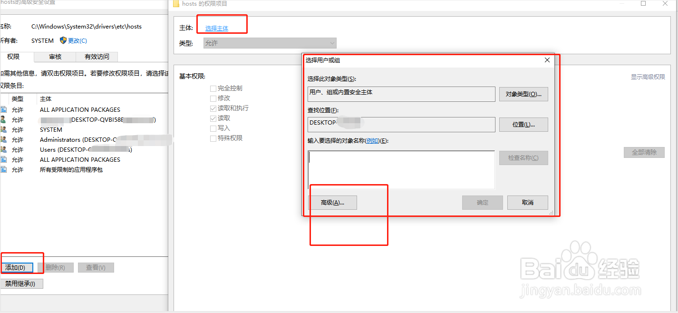This screenshot has width=678, height=313.
Task: Click the 位置(L) button
Action: coord(523,124)
